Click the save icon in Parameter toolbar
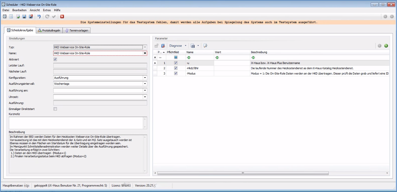397x192 pixels. click(x=193, y=46)
